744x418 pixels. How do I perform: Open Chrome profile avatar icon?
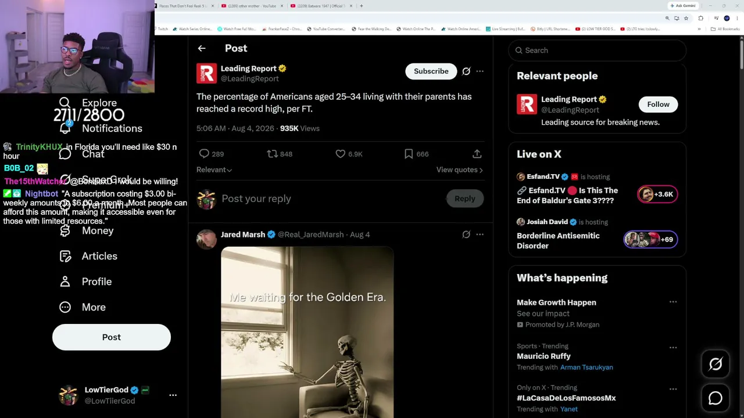pos(727,18)
